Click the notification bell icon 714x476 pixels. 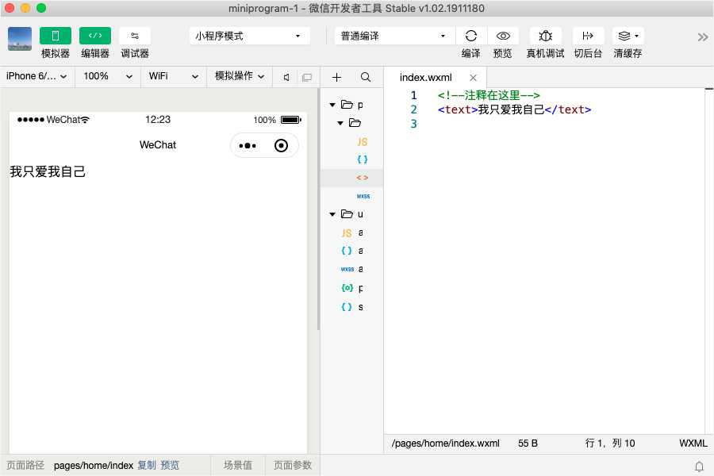pos(699,466)
